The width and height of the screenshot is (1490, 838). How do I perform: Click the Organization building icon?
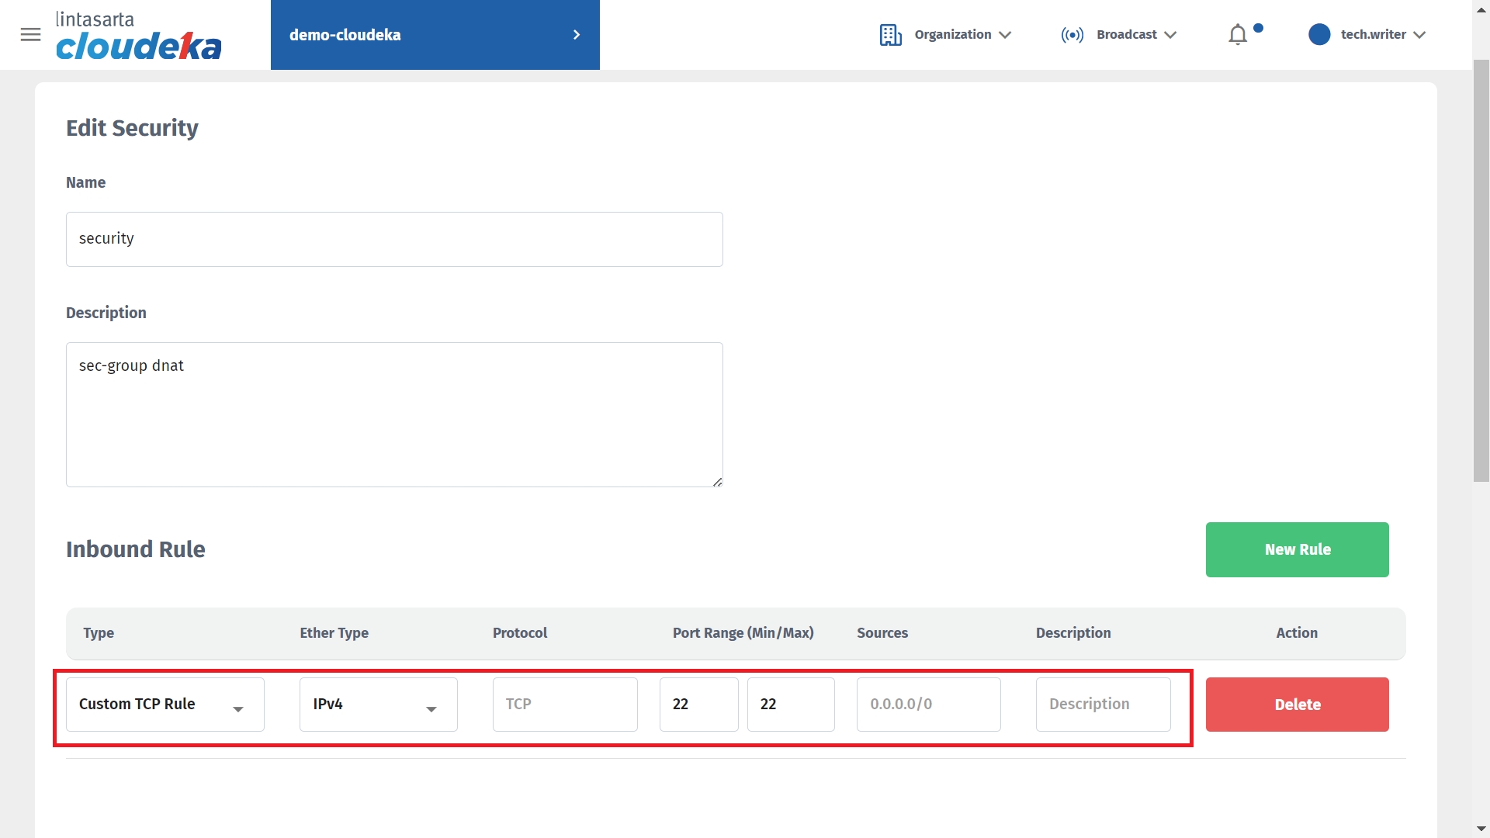[890, 35]
